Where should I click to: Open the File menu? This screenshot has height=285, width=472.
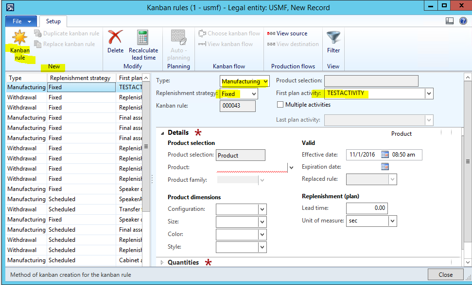[20, 21]
